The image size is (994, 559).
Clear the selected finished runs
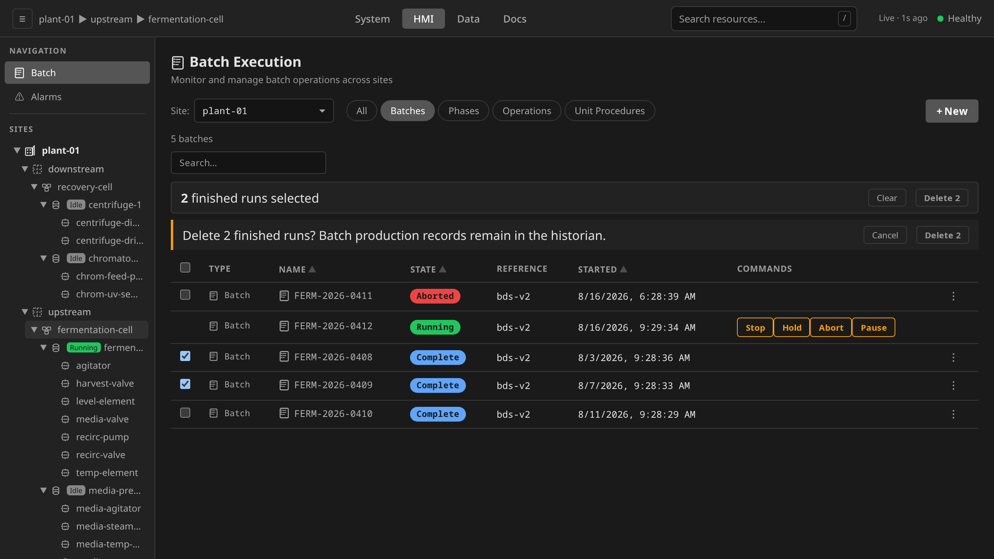(887, 198)
